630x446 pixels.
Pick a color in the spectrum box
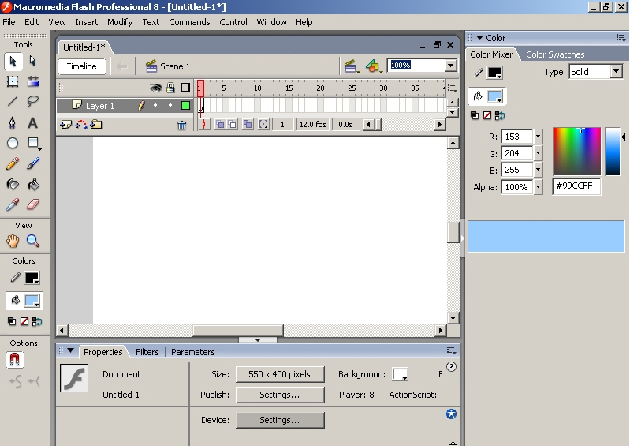[576, 152]
